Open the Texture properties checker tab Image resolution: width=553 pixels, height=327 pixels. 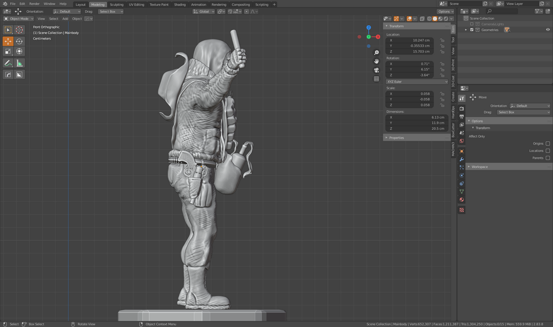[x=462, y=210]
